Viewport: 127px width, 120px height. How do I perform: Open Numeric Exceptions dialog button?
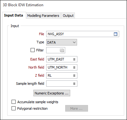coord(52,93)
